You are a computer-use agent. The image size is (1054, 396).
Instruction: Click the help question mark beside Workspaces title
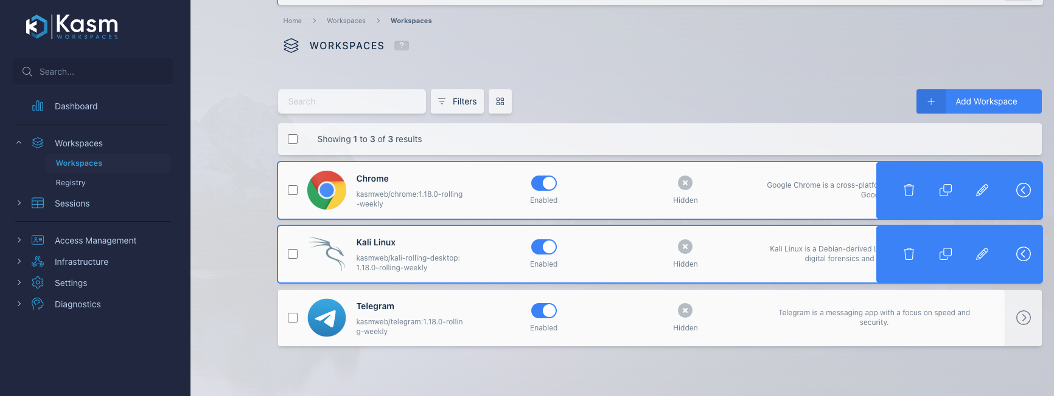click(x=402, y=46)
